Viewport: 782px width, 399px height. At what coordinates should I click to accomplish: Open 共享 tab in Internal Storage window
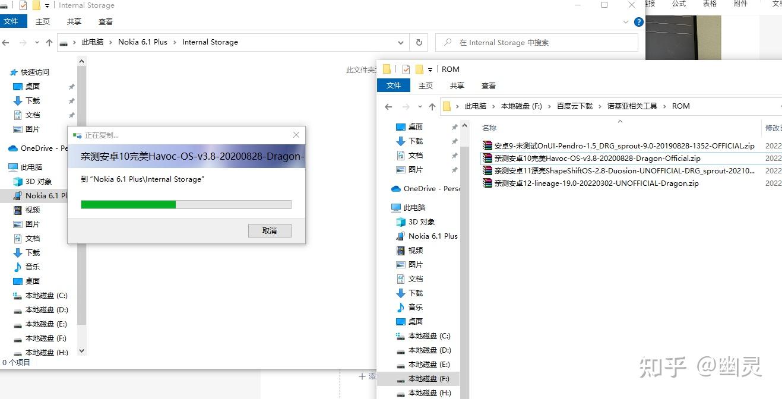(x=74, y=21)
